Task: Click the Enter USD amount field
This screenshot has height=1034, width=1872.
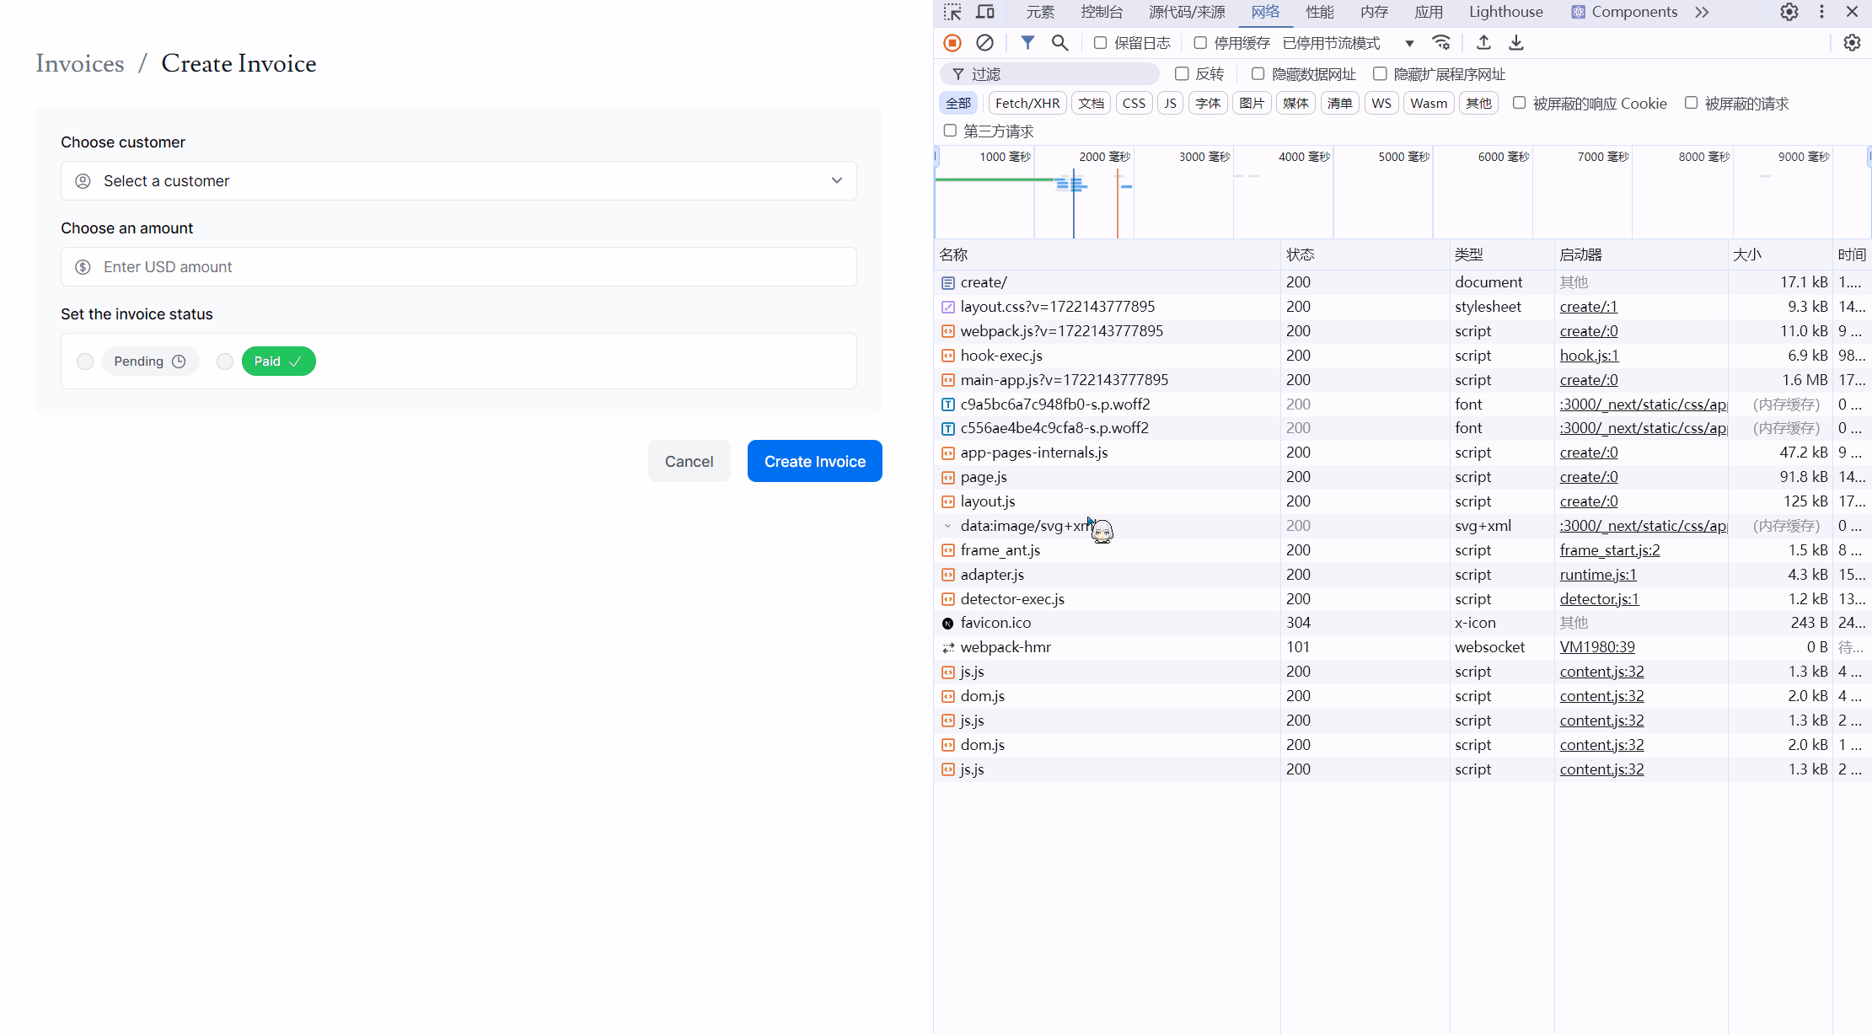Action: [459, 267]
